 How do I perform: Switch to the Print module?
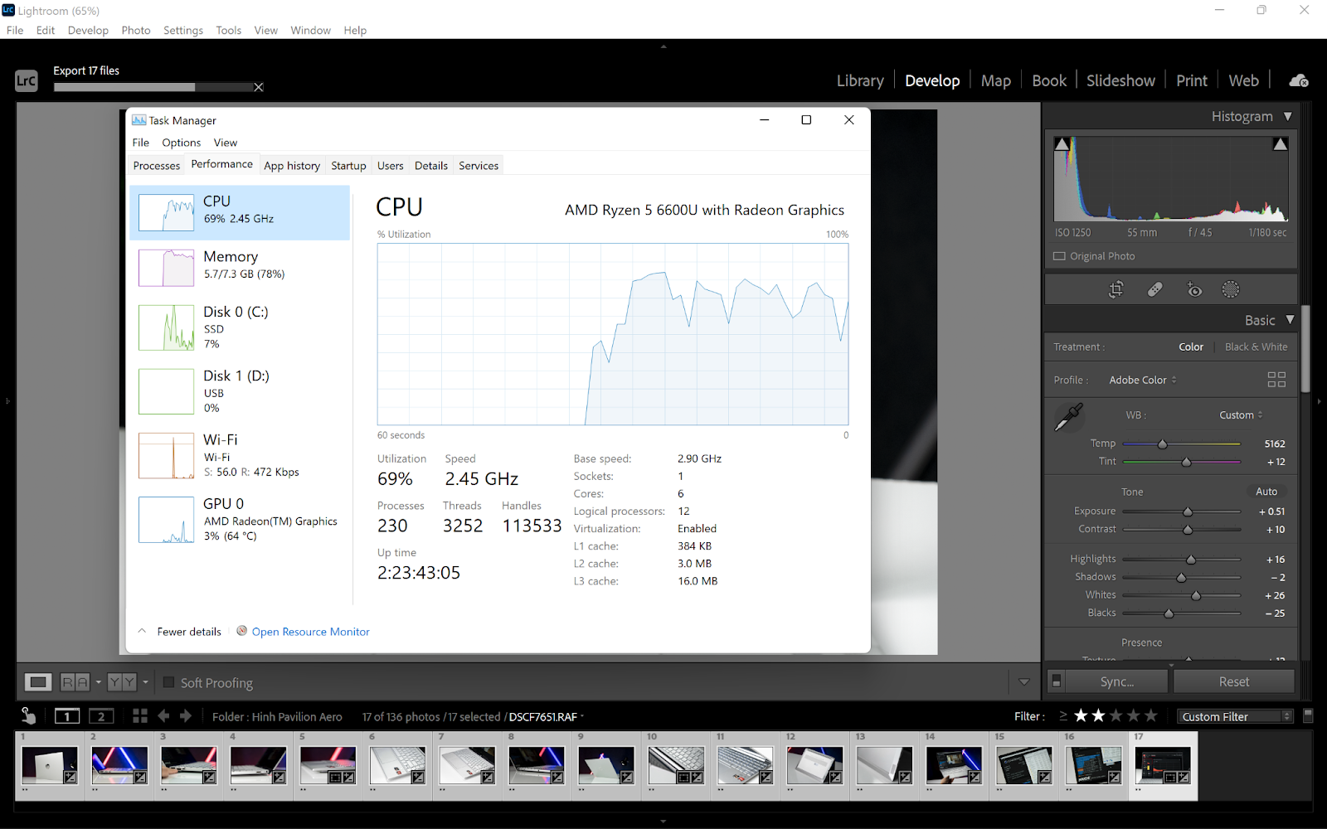pyautogui.click(x=1192, y=80)
